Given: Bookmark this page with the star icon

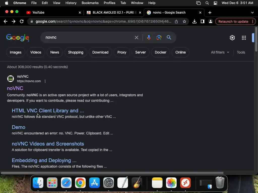Looking at the screenshot, I should point(184,22).
